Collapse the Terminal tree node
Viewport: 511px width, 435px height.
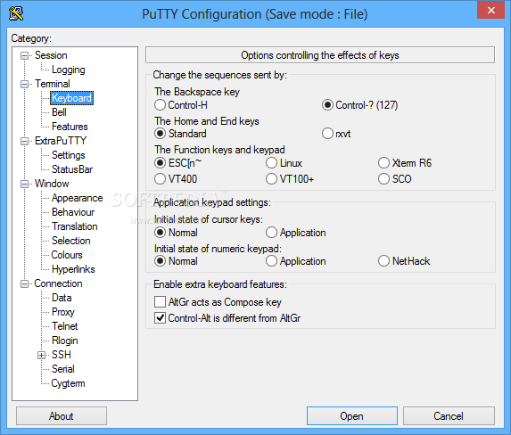pyautogui.click(x=24, y=84)
